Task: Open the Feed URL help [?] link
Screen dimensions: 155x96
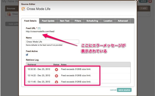Action: [x=39, y=28]
